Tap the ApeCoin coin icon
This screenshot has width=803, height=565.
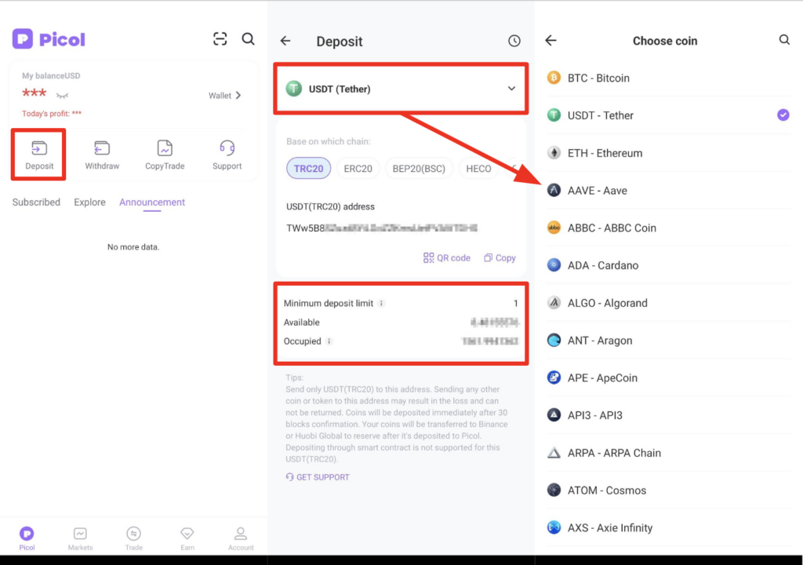pyautogui.click(x=554, y=377)
